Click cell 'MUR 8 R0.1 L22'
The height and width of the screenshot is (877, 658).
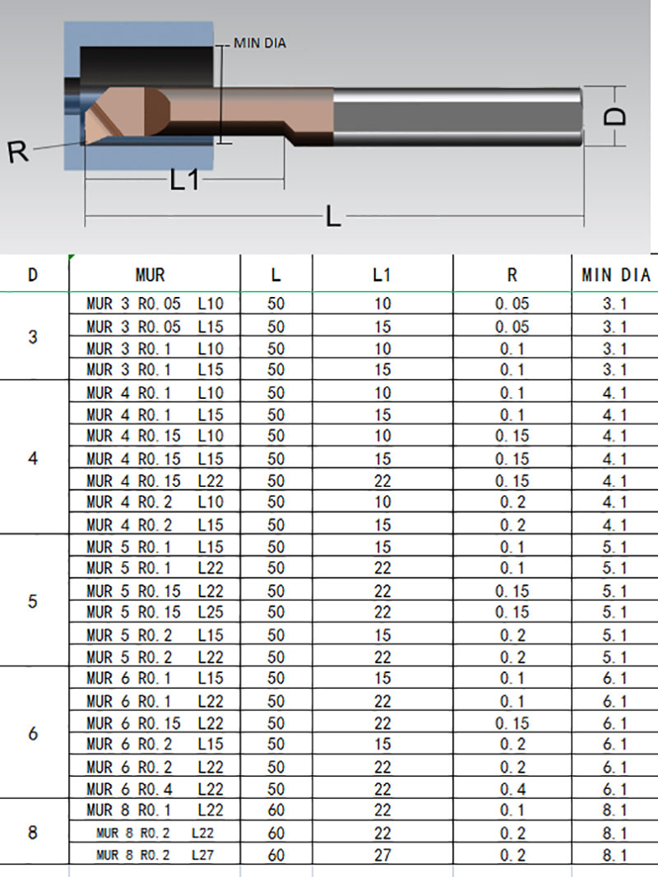pos(155,810)
